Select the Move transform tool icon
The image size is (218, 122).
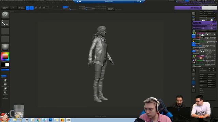click(x=36, y=8)
